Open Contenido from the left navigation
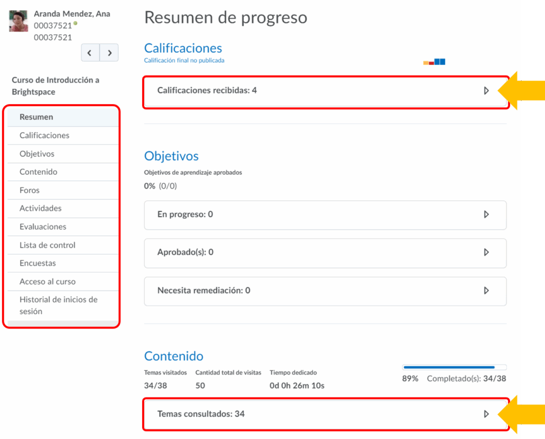 38,172
